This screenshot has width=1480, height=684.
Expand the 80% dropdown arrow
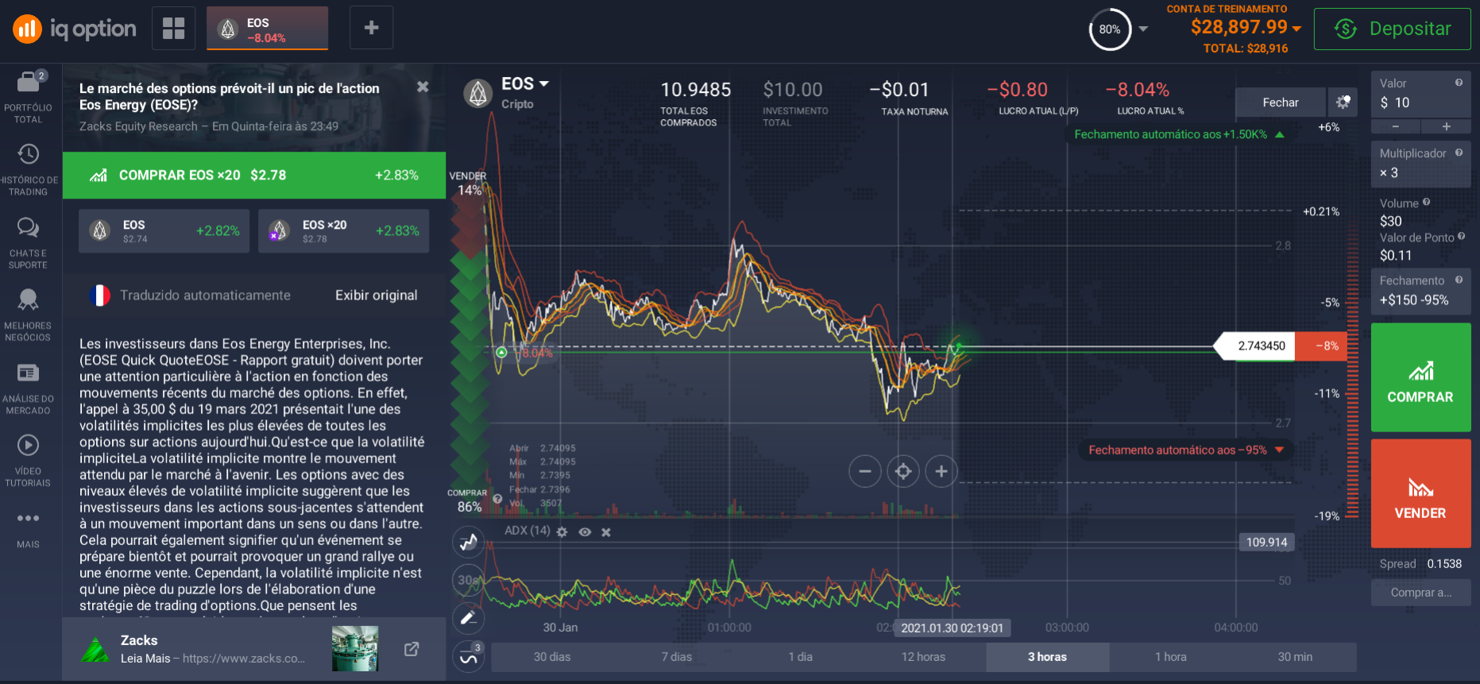click(1143, 29)
